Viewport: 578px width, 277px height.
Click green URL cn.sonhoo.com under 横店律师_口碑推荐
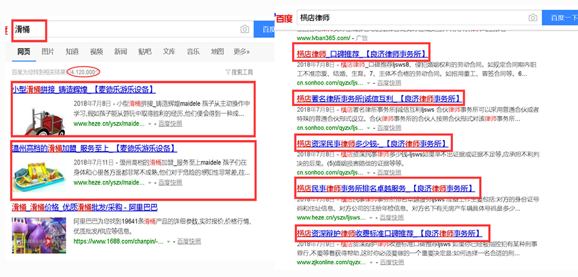coord(331,83)
